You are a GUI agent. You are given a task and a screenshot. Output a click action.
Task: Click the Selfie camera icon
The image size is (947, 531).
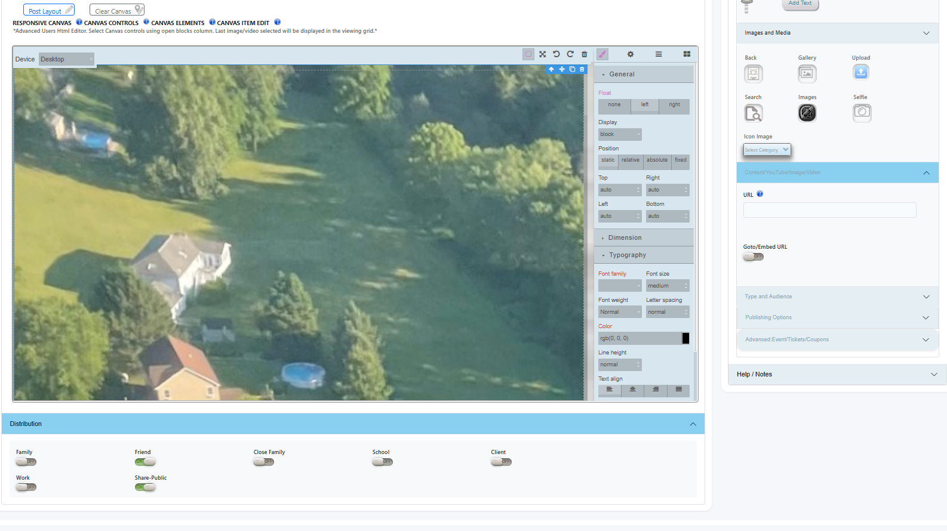pos(862,112)
